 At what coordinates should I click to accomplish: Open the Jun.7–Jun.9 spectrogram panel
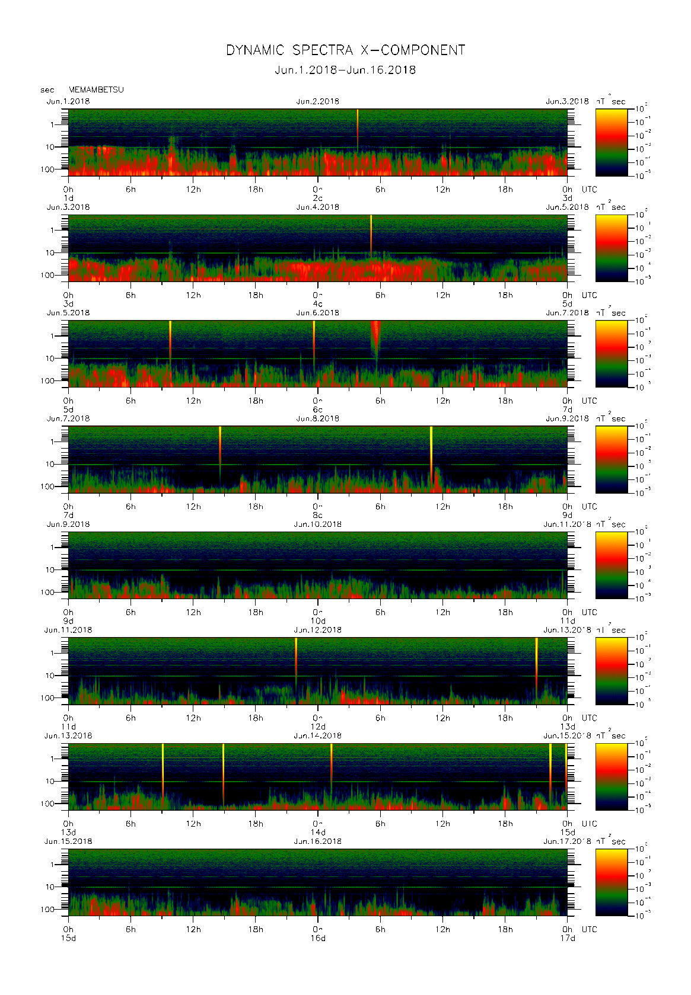(x=318, y=459)
